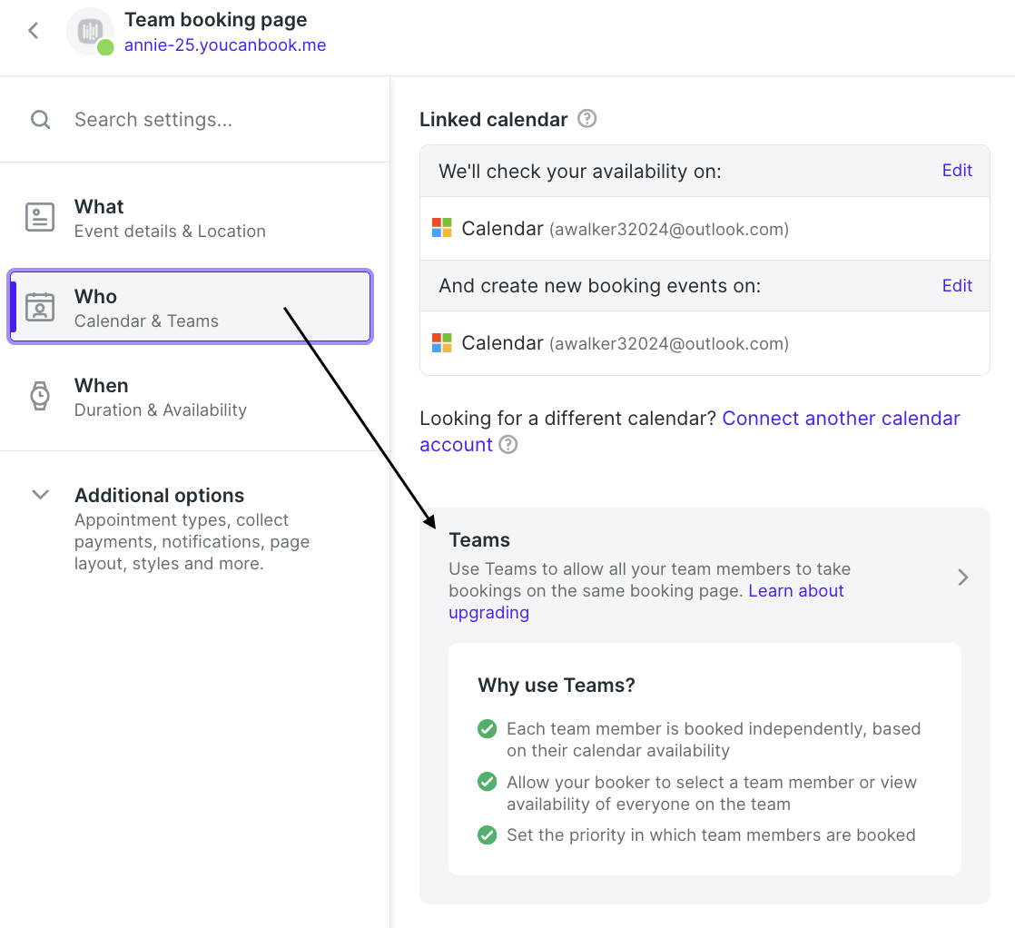The image size is (1015, 928).
Task: Go to When Duration & Availability
Action: click(191, 396)
